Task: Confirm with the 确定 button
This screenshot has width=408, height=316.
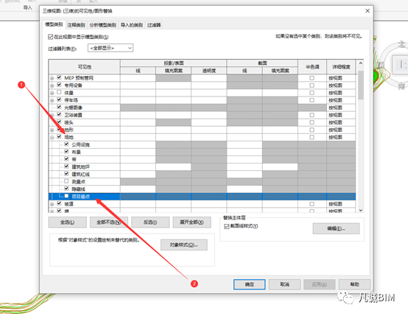Action: pyautogui.click(x=249, y=284)
